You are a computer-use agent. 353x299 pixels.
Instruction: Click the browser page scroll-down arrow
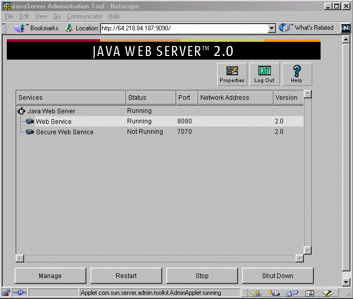point(346,282)
